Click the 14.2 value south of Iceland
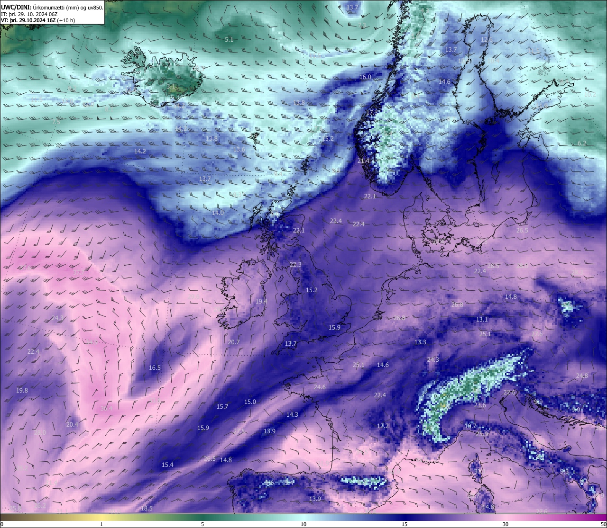This screenshot has width=607, height=528. (140, 152)
